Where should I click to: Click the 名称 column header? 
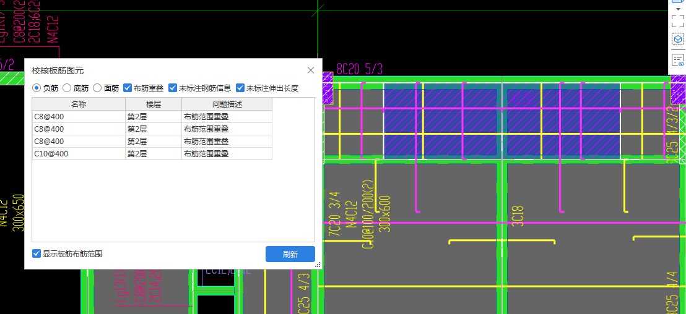coord(79,104)
